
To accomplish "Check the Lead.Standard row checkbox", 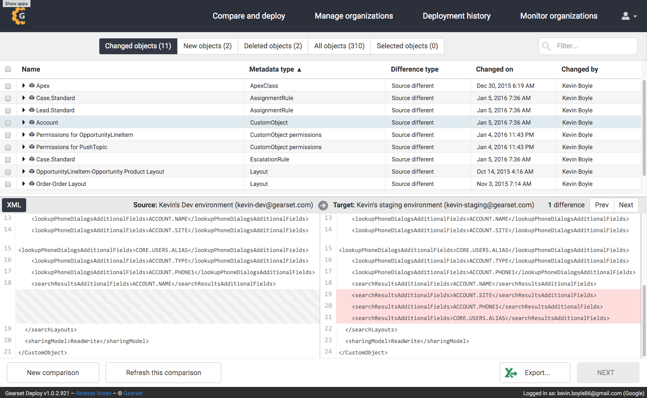I will click(8, 110).
